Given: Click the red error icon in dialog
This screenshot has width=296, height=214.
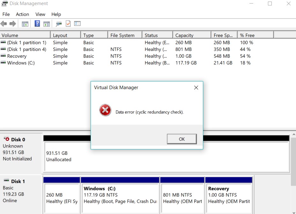Looking at the screenshot, I should [x=105, y=110].
